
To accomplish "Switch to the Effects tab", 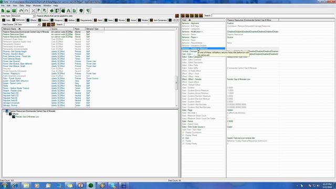I will tap(31, 20).
